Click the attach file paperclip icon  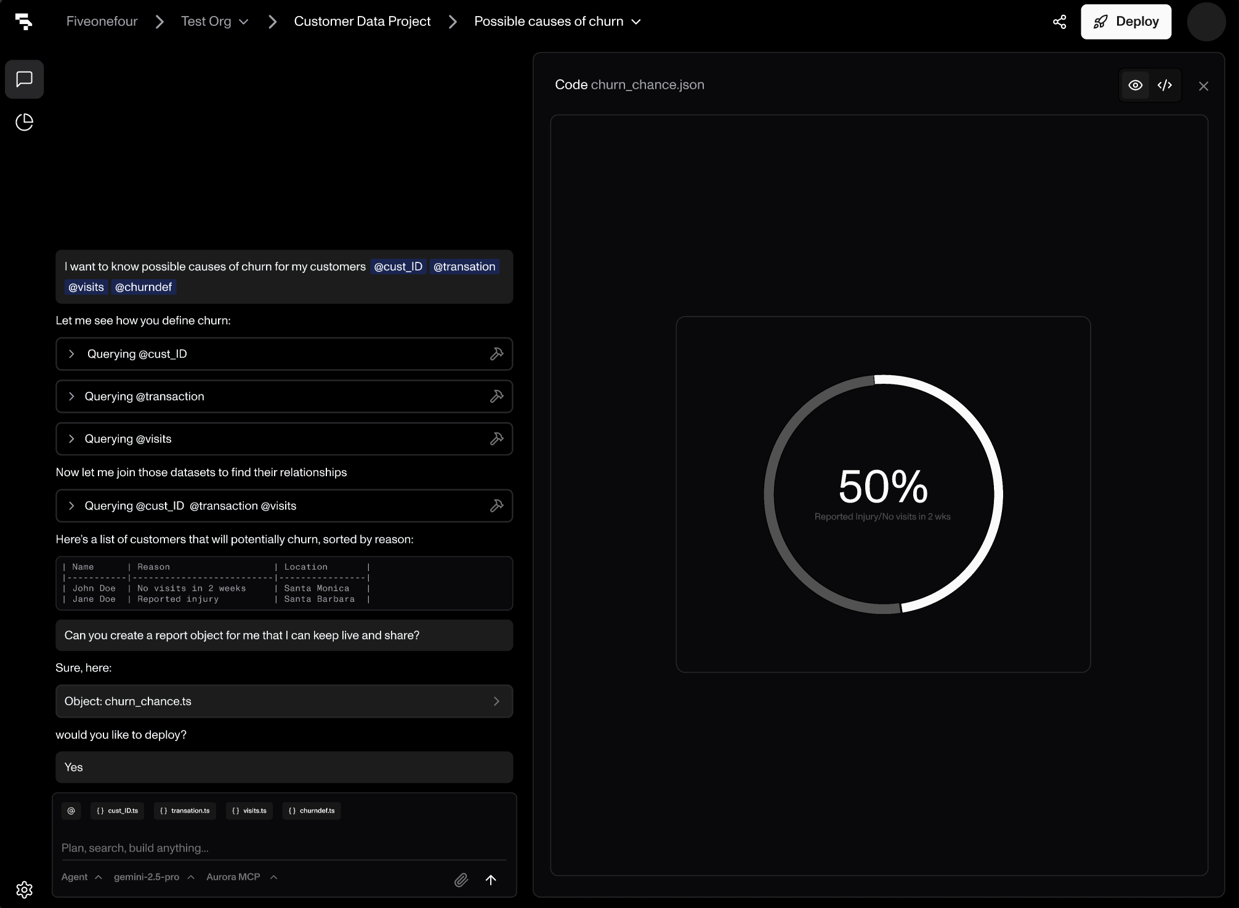pyautogui.click(x=461, y=880)
